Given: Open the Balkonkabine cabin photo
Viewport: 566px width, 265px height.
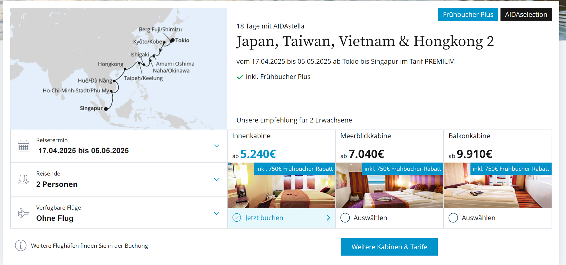Looking at the screenshot, I should [x=498, y=192].
